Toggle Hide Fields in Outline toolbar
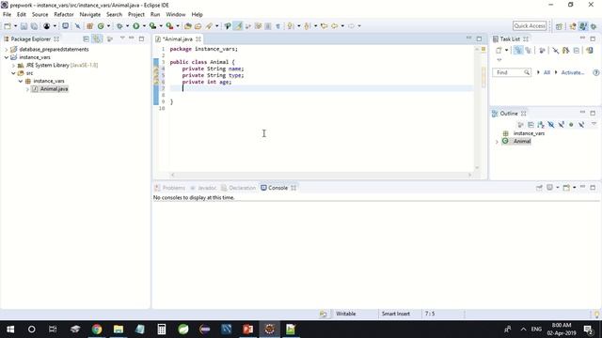Image resolution: width=602 pixels, height=338 pixels. click(551, 125)
